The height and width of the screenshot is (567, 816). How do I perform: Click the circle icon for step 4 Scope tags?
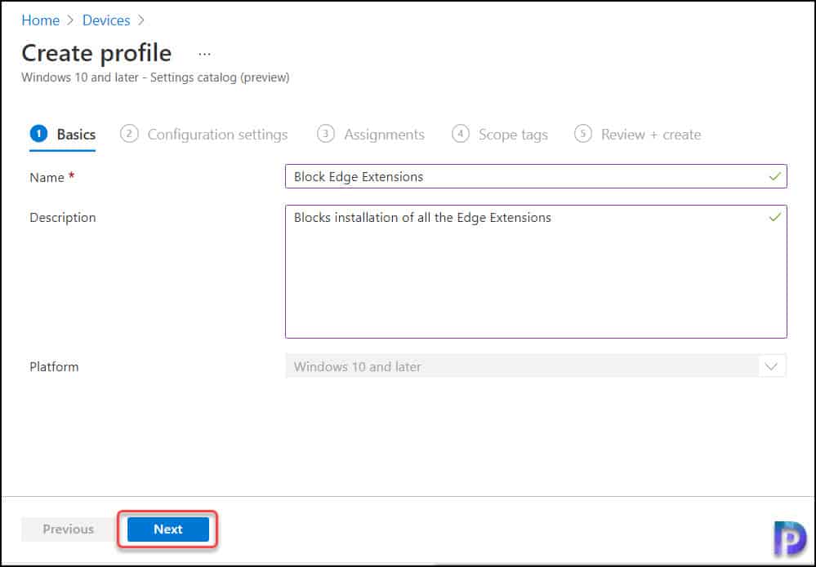point(459,133)
